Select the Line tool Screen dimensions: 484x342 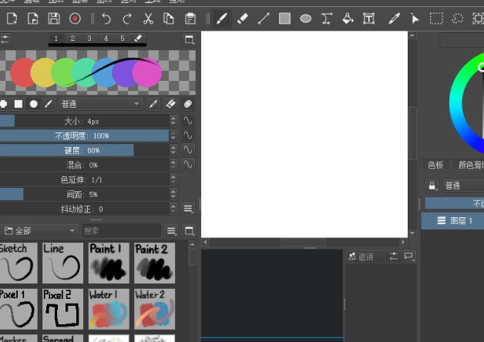point(264,18)
